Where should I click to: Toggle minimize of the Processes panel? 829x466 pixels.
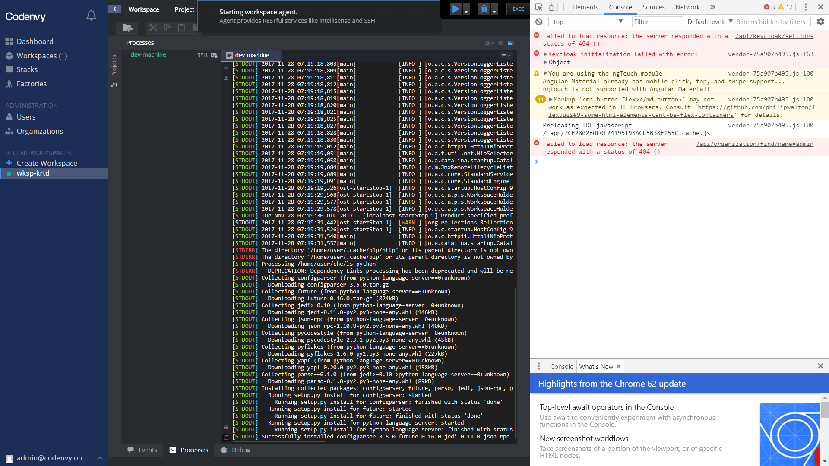[501, 43]
